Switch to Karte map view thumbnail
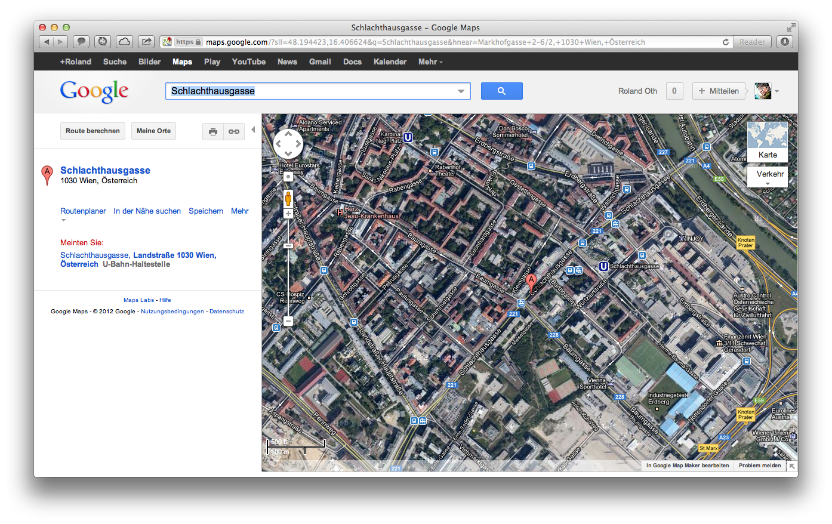This screenshot has width=832, height=524. point(768,142)
